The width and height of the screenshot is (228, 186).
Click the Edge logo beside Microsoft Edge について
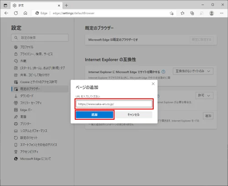point(16,159)
